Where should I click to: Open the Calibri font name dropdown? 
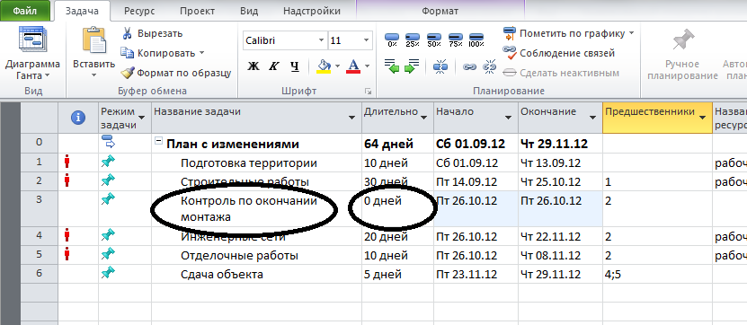click(x=322, y=40)
